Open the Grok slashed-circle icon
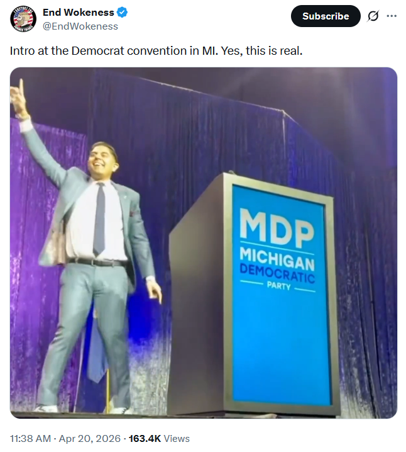Screen dimensions: 406x452 [373, 16]
